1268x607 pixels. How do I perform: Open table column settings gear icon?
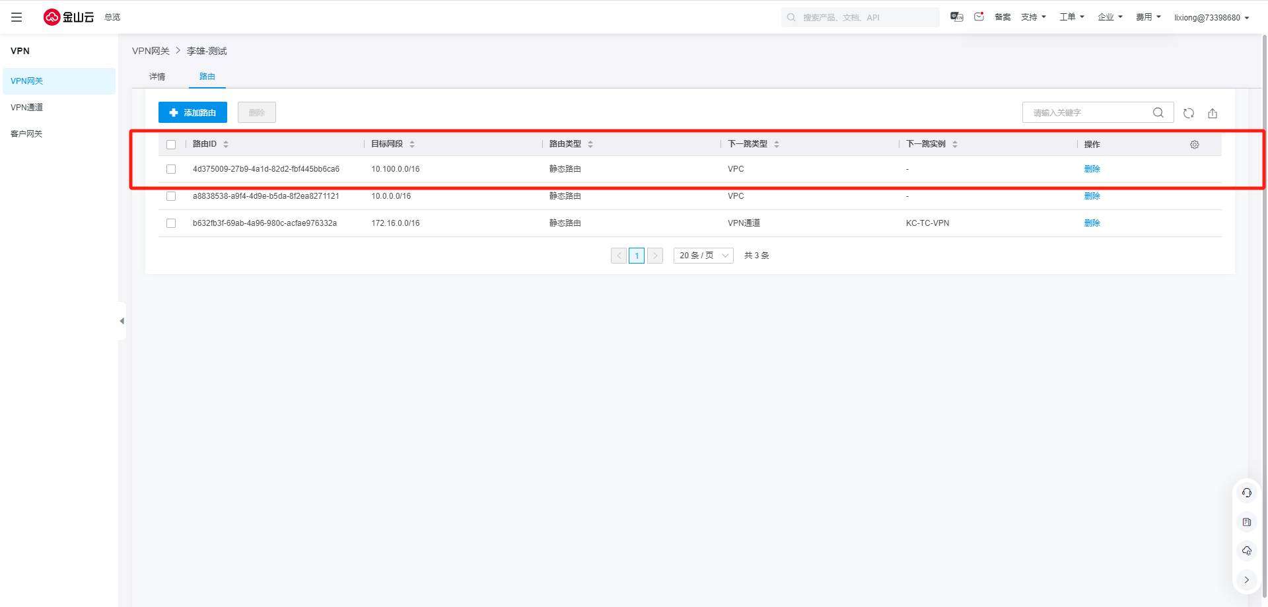tap(1195, 145)
